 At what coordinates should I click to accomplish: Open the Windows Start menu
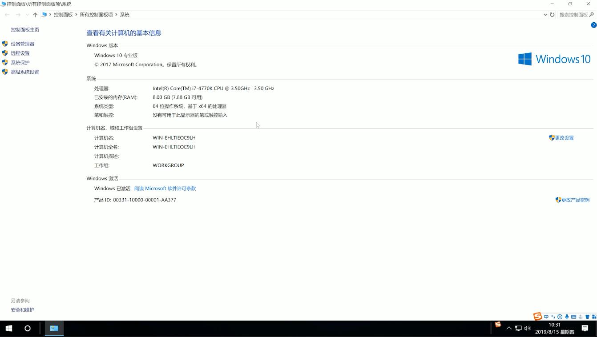point(8,329)
